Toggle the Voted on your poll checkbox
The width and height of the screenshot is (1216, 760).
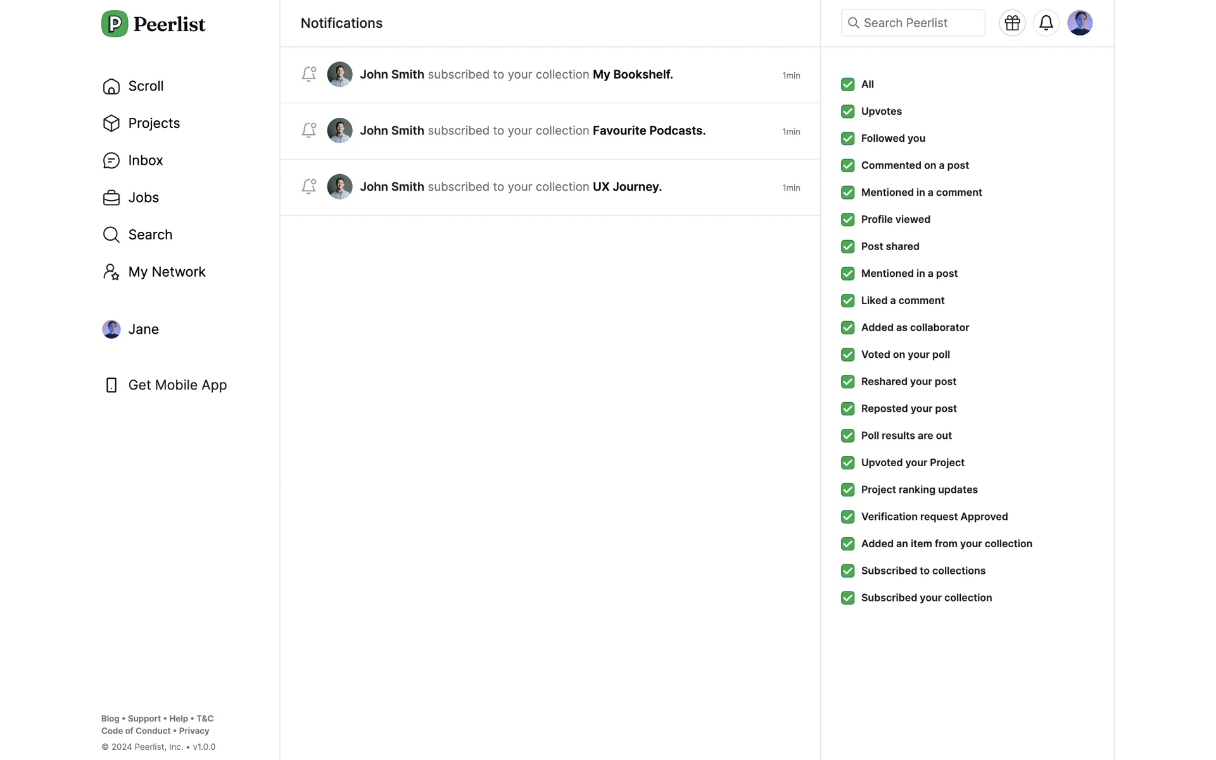tap(847, 355)
